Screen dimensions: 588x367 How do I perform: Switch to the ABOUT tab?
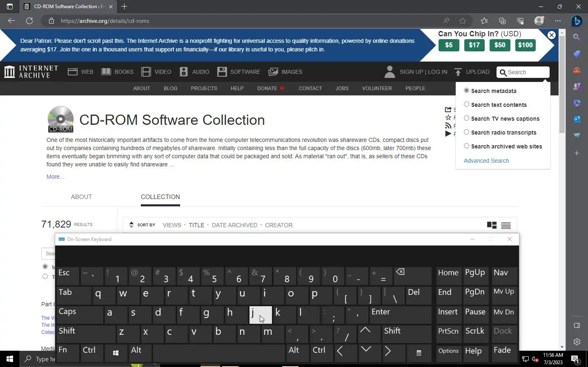(81, 197)
